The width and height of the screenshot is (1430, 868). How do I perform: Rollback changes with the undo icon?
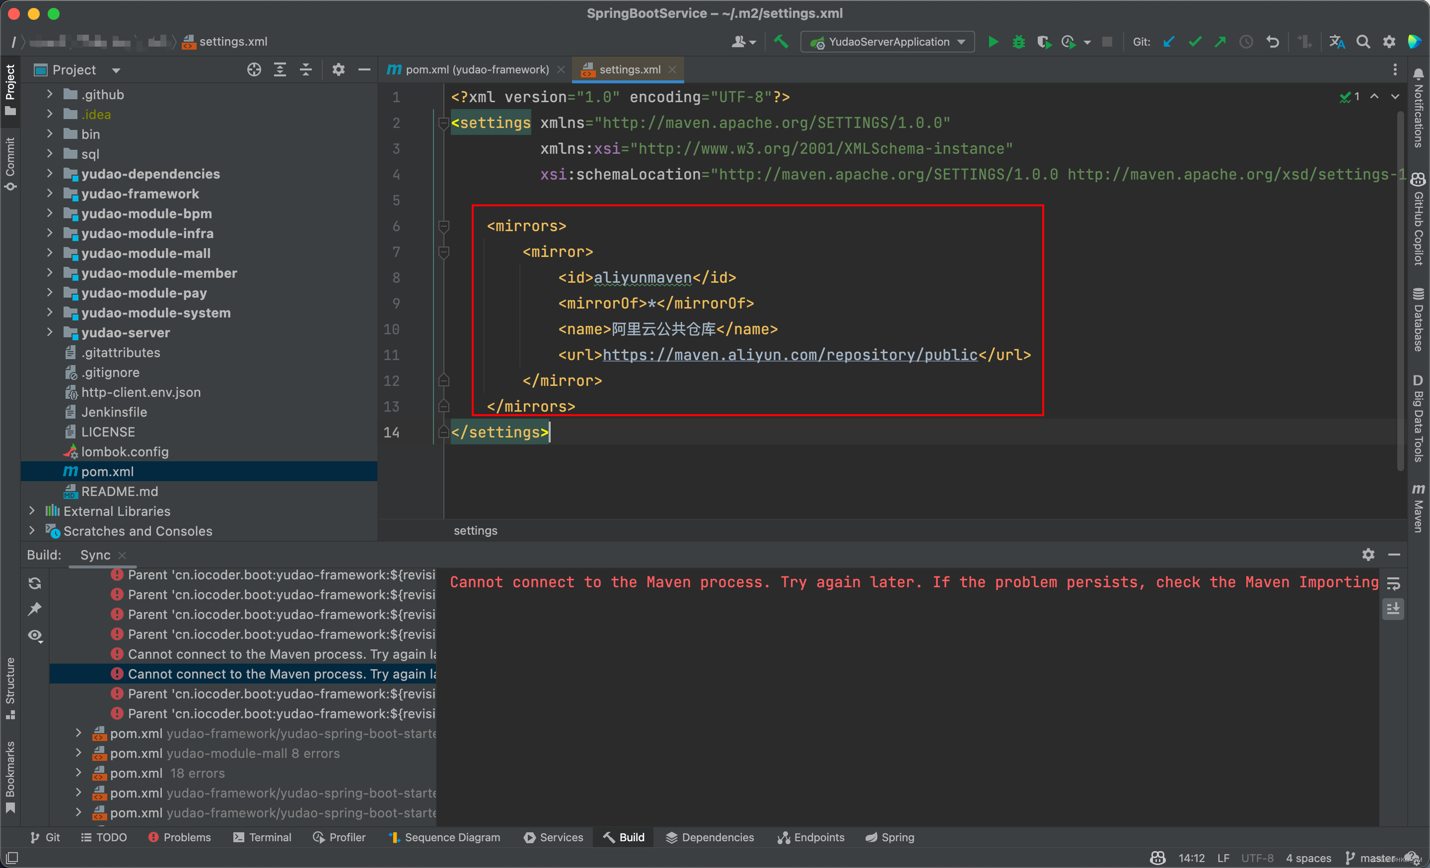pos(1272,42)
